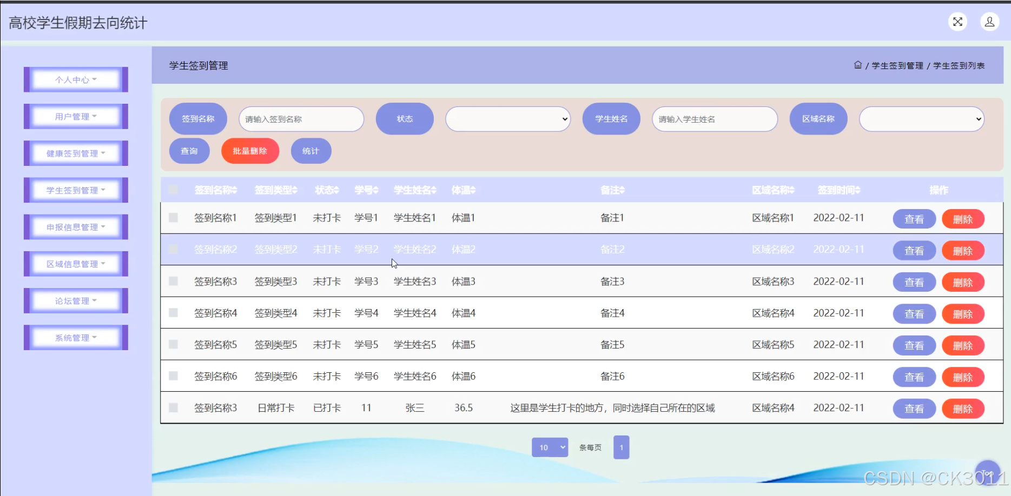This screenshot has width=1011, height=496.
Task: Click 删除 for row 签到名称5
Action: (x=963, y=345)
